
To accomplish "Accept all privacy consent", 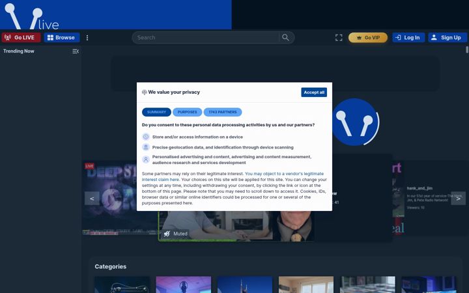I will pos(314,92).
